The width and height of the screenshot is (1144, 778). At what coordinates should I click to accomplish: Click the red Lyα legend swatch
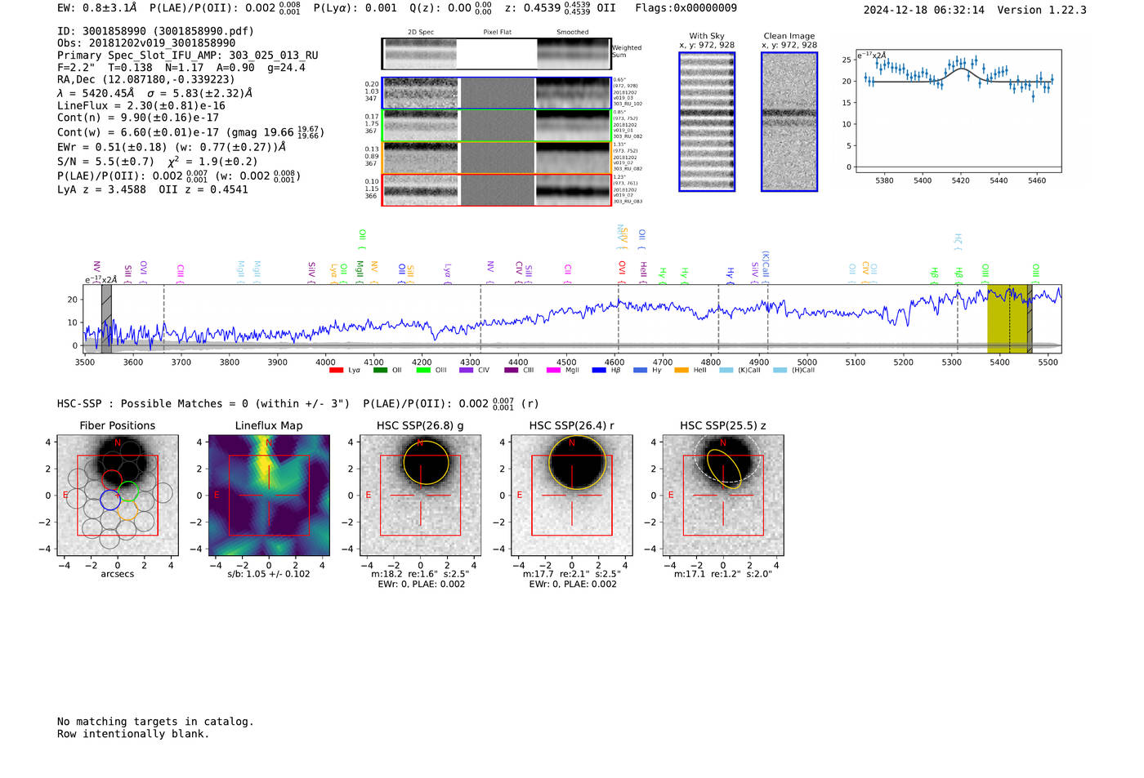point(336,371)
